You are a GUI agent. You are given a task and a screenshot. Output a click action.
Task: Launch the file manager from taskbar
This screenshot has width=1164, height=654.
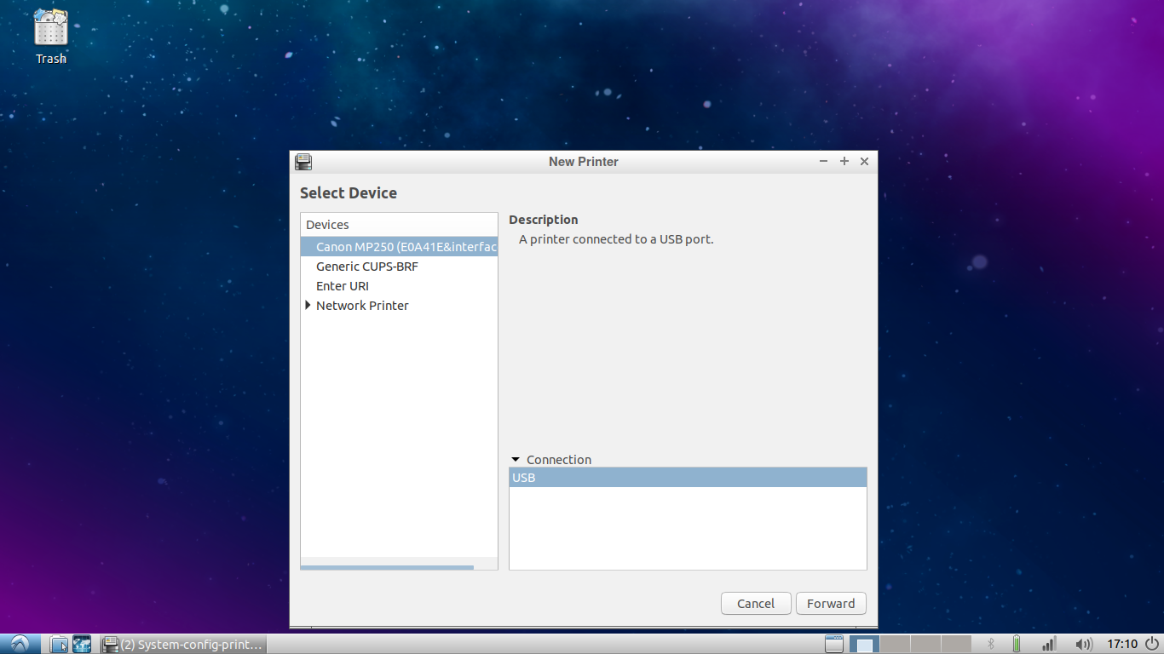59,645
